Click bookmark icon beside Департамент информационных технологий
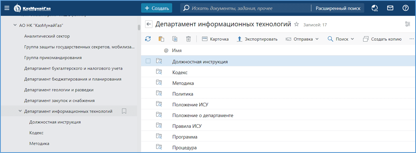Image resolution: width=416 pixels, height=153 pixels. (x=124, y=111)
